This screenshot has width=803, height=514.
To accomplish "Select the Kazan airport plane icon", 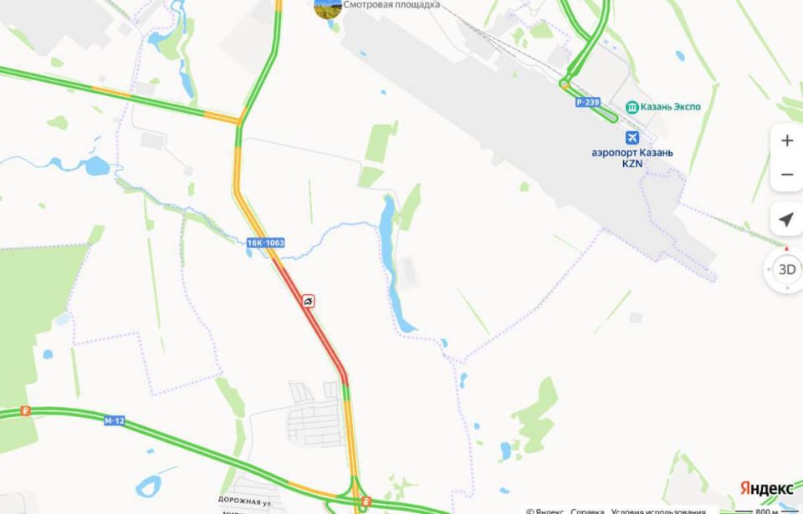I will (x=632, y=138).
